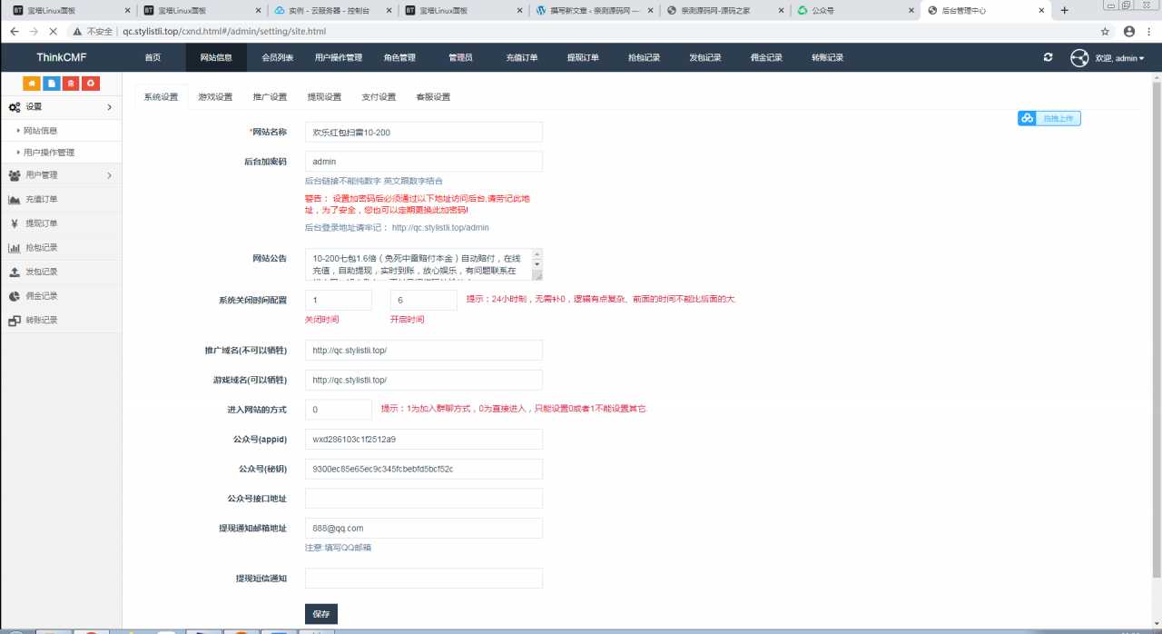Open 会员列表 in the top menu
Screen dimensions: 1162x634
[x=277, y=58]
